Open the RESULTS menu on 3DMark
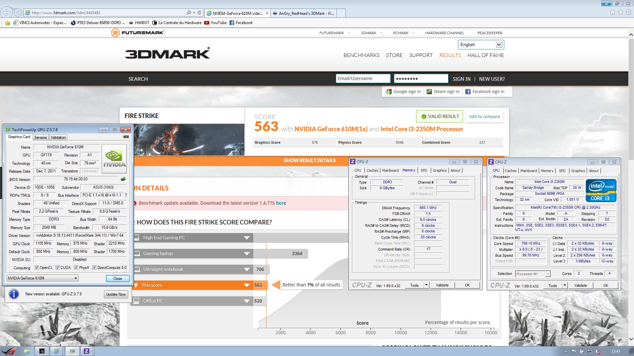The height and width of the screenshot is (356, 634). 450,55
